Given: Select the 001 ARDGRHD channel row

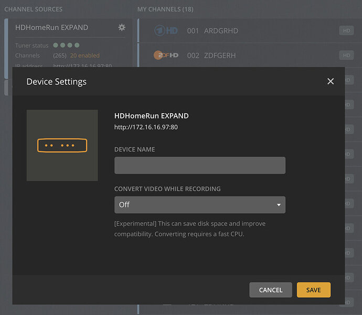Looking at the screenshot, I should tap(250, 31).
